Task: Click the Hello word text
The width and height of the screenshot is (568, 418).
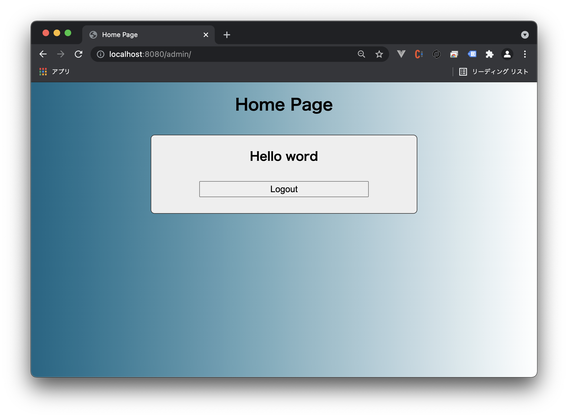Action: [x=284, y=156]
